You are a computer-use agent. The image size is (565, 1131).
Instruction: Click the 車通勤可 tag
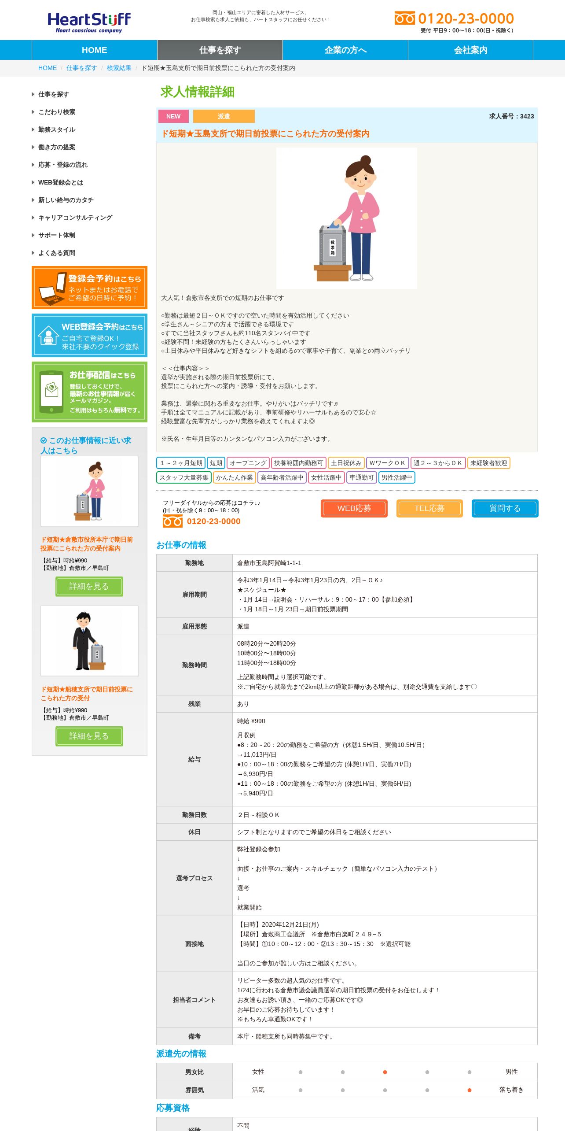point(362,477)
